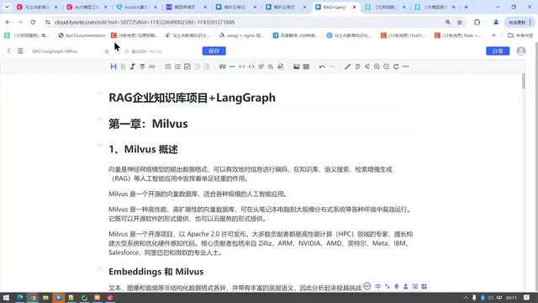This screenshot has width=538, height=303.
Task: Open the hamburger sidebar menu
Action: pyautogui.click(x=20, y=50)
